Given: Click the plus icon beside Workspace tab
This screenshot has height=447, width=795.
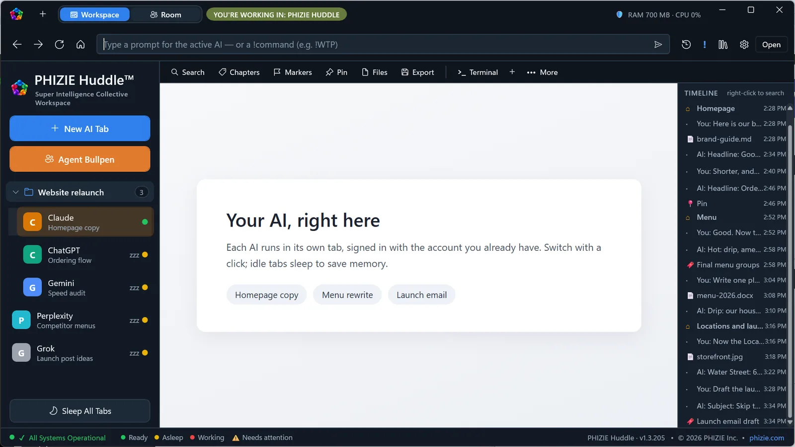Looking at the screenshot, I should tap(43, 14).
